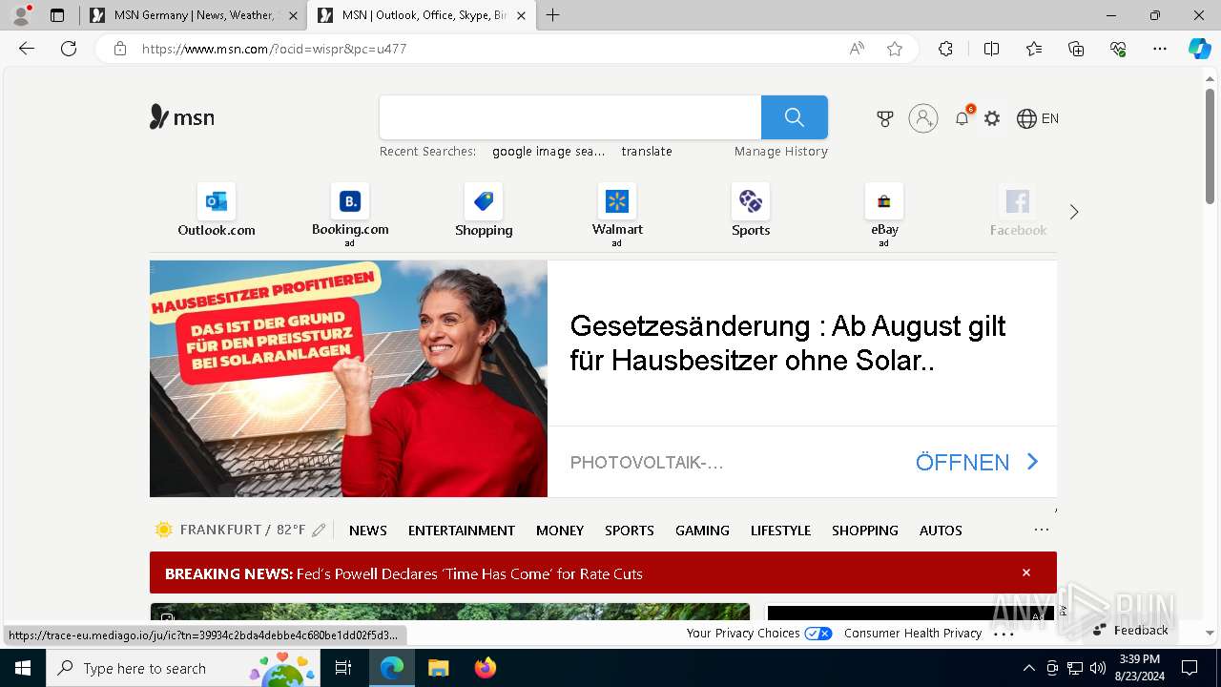
Task: Change language via globe EN icon
Action: (x=1038, y=118)
